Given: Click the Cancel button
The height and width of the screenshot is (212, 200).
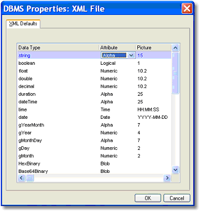Looking at the screenshot, I should pyautogui.click(x=177, y=198).
